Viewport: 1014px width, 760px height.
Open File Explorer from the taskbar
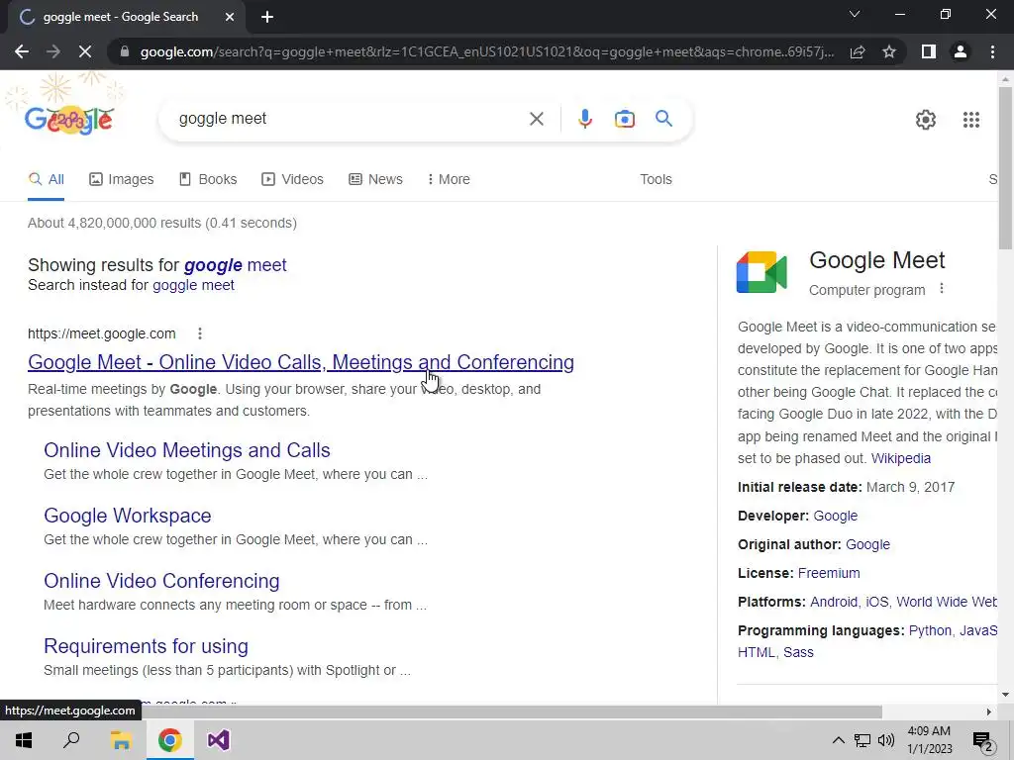(x=121, y=740)
